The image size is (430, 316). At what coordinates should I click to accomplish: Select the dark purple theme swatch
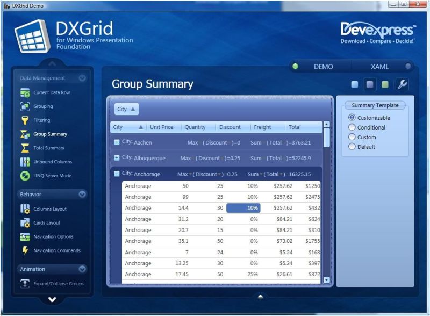coord(370,84)
